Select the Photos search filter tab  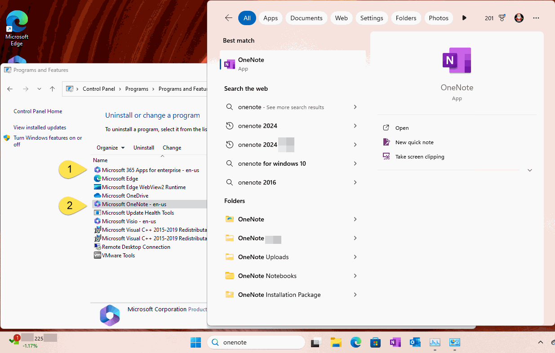pos(439,18)
